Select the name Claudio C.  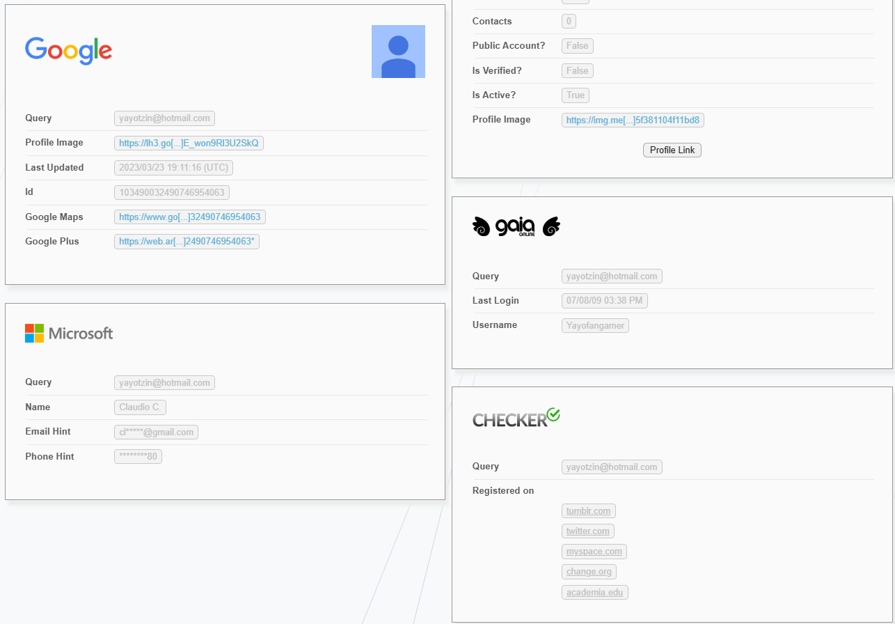140,407
